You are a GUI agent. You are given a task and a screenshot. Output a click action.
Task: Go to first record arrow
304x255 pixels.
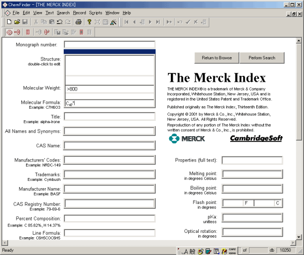pyautogui.click(x=126, y=22)
